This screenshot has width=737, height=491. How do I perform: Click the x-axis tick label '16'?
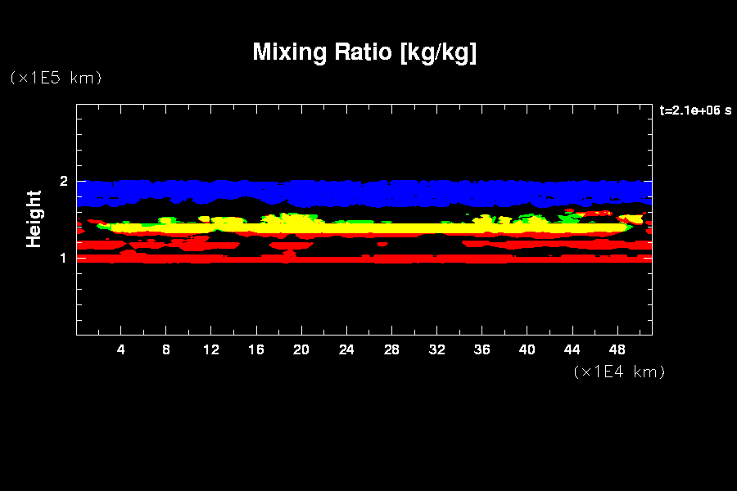click(256, 349)
